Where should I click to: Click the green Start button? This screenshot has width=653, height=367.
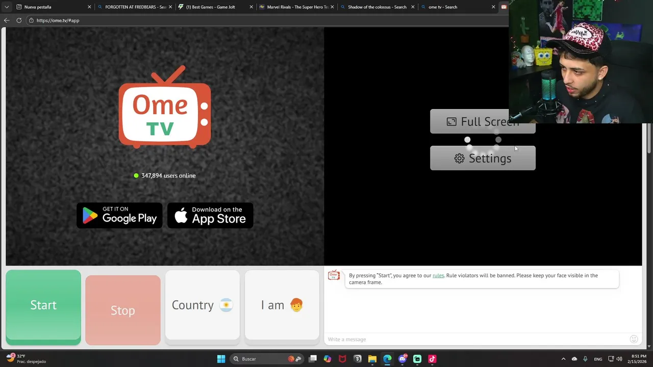43,305
